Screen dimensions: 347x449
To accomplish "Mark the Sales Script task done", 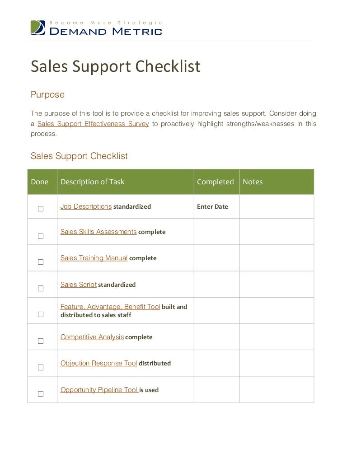I will 41,288.
